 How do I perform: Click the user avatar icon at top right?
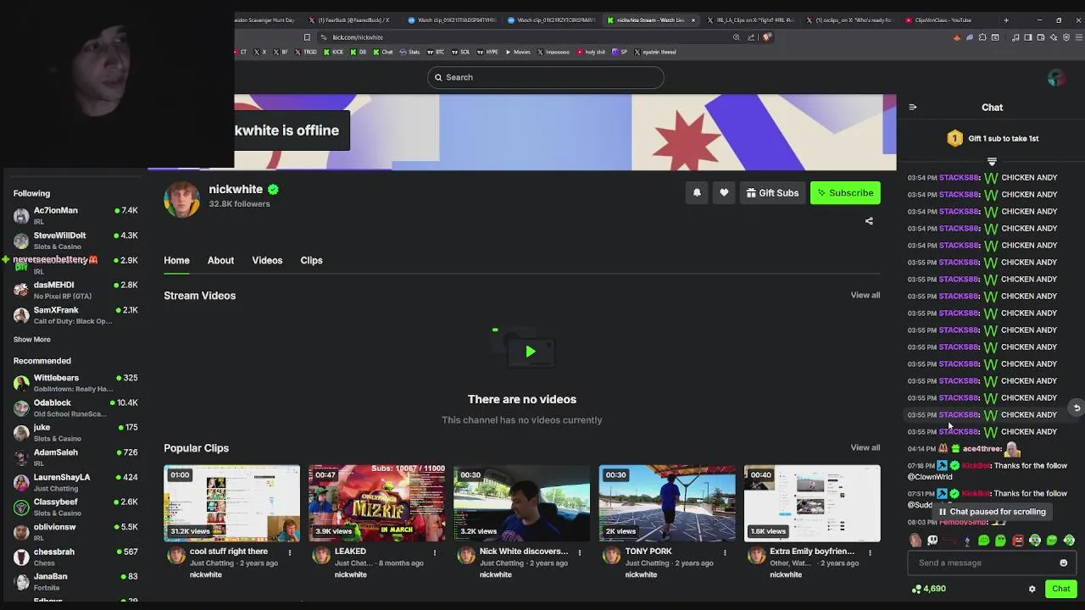tap(1055, 77)
